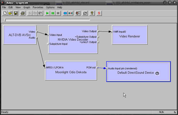Screen dimensions: 178x115
Task: Open the Edit menu
Action: tap(11, 7)
